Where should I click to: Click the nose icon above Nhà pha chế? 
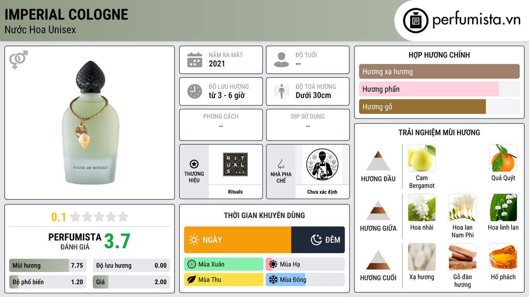tap(281, 164)
